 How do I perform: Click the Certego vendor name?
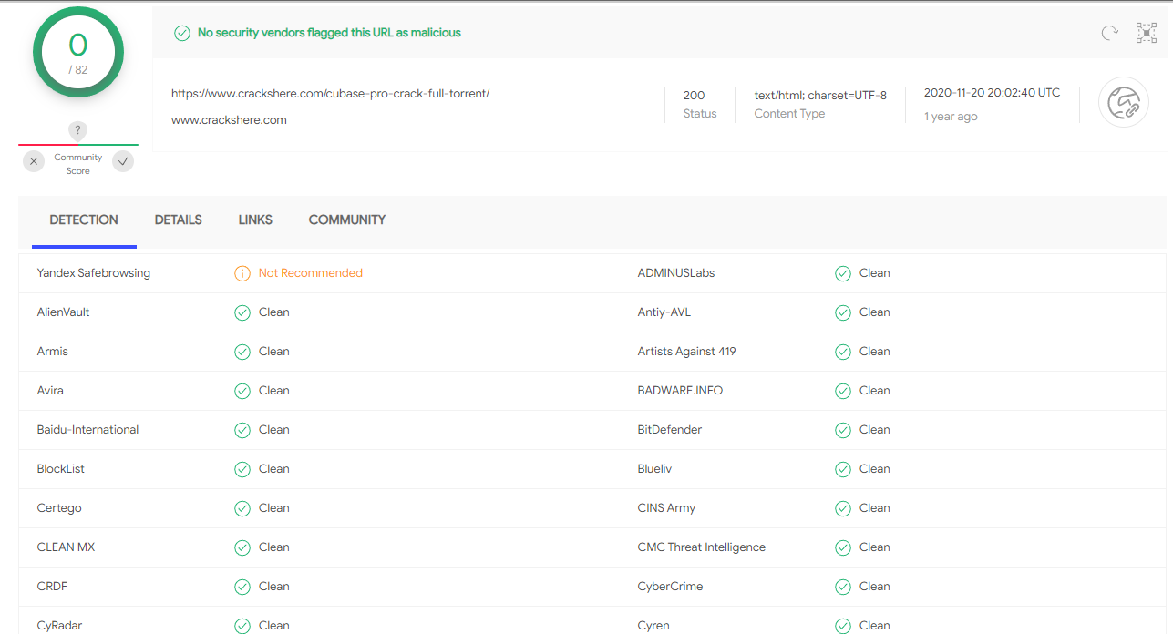pos(59,508)
